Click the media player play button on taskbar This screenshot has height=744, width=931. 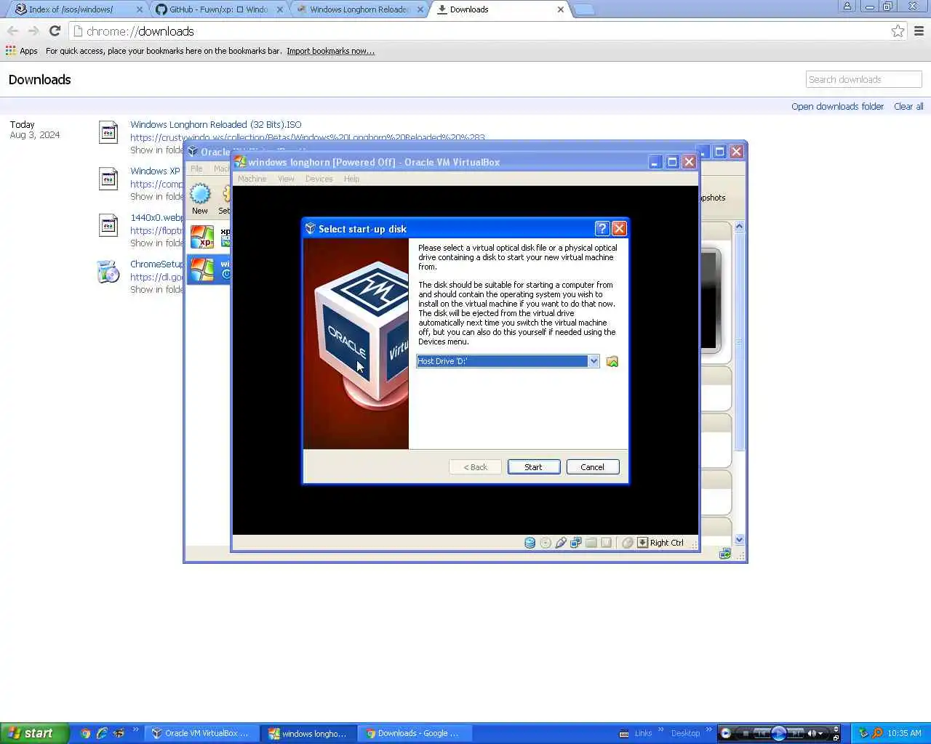point(778,733)
